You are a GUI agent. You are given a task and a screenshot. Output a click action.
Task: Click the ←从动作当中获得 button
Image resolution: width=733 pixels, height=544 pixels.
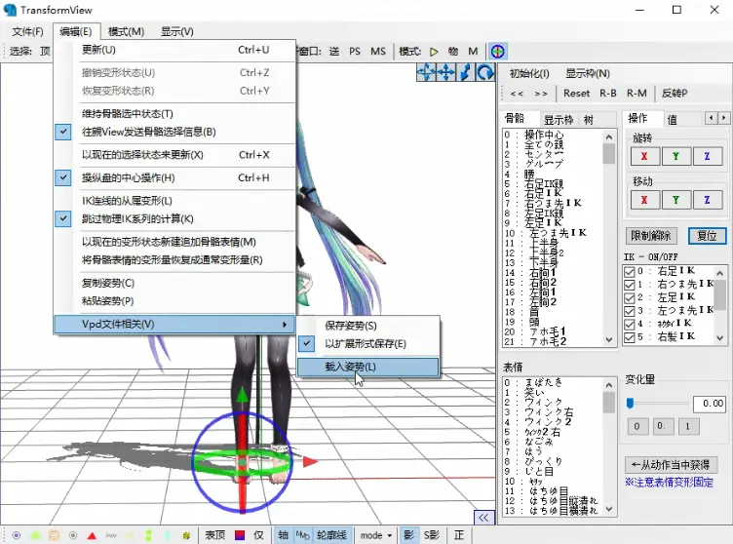pos(671,465)
